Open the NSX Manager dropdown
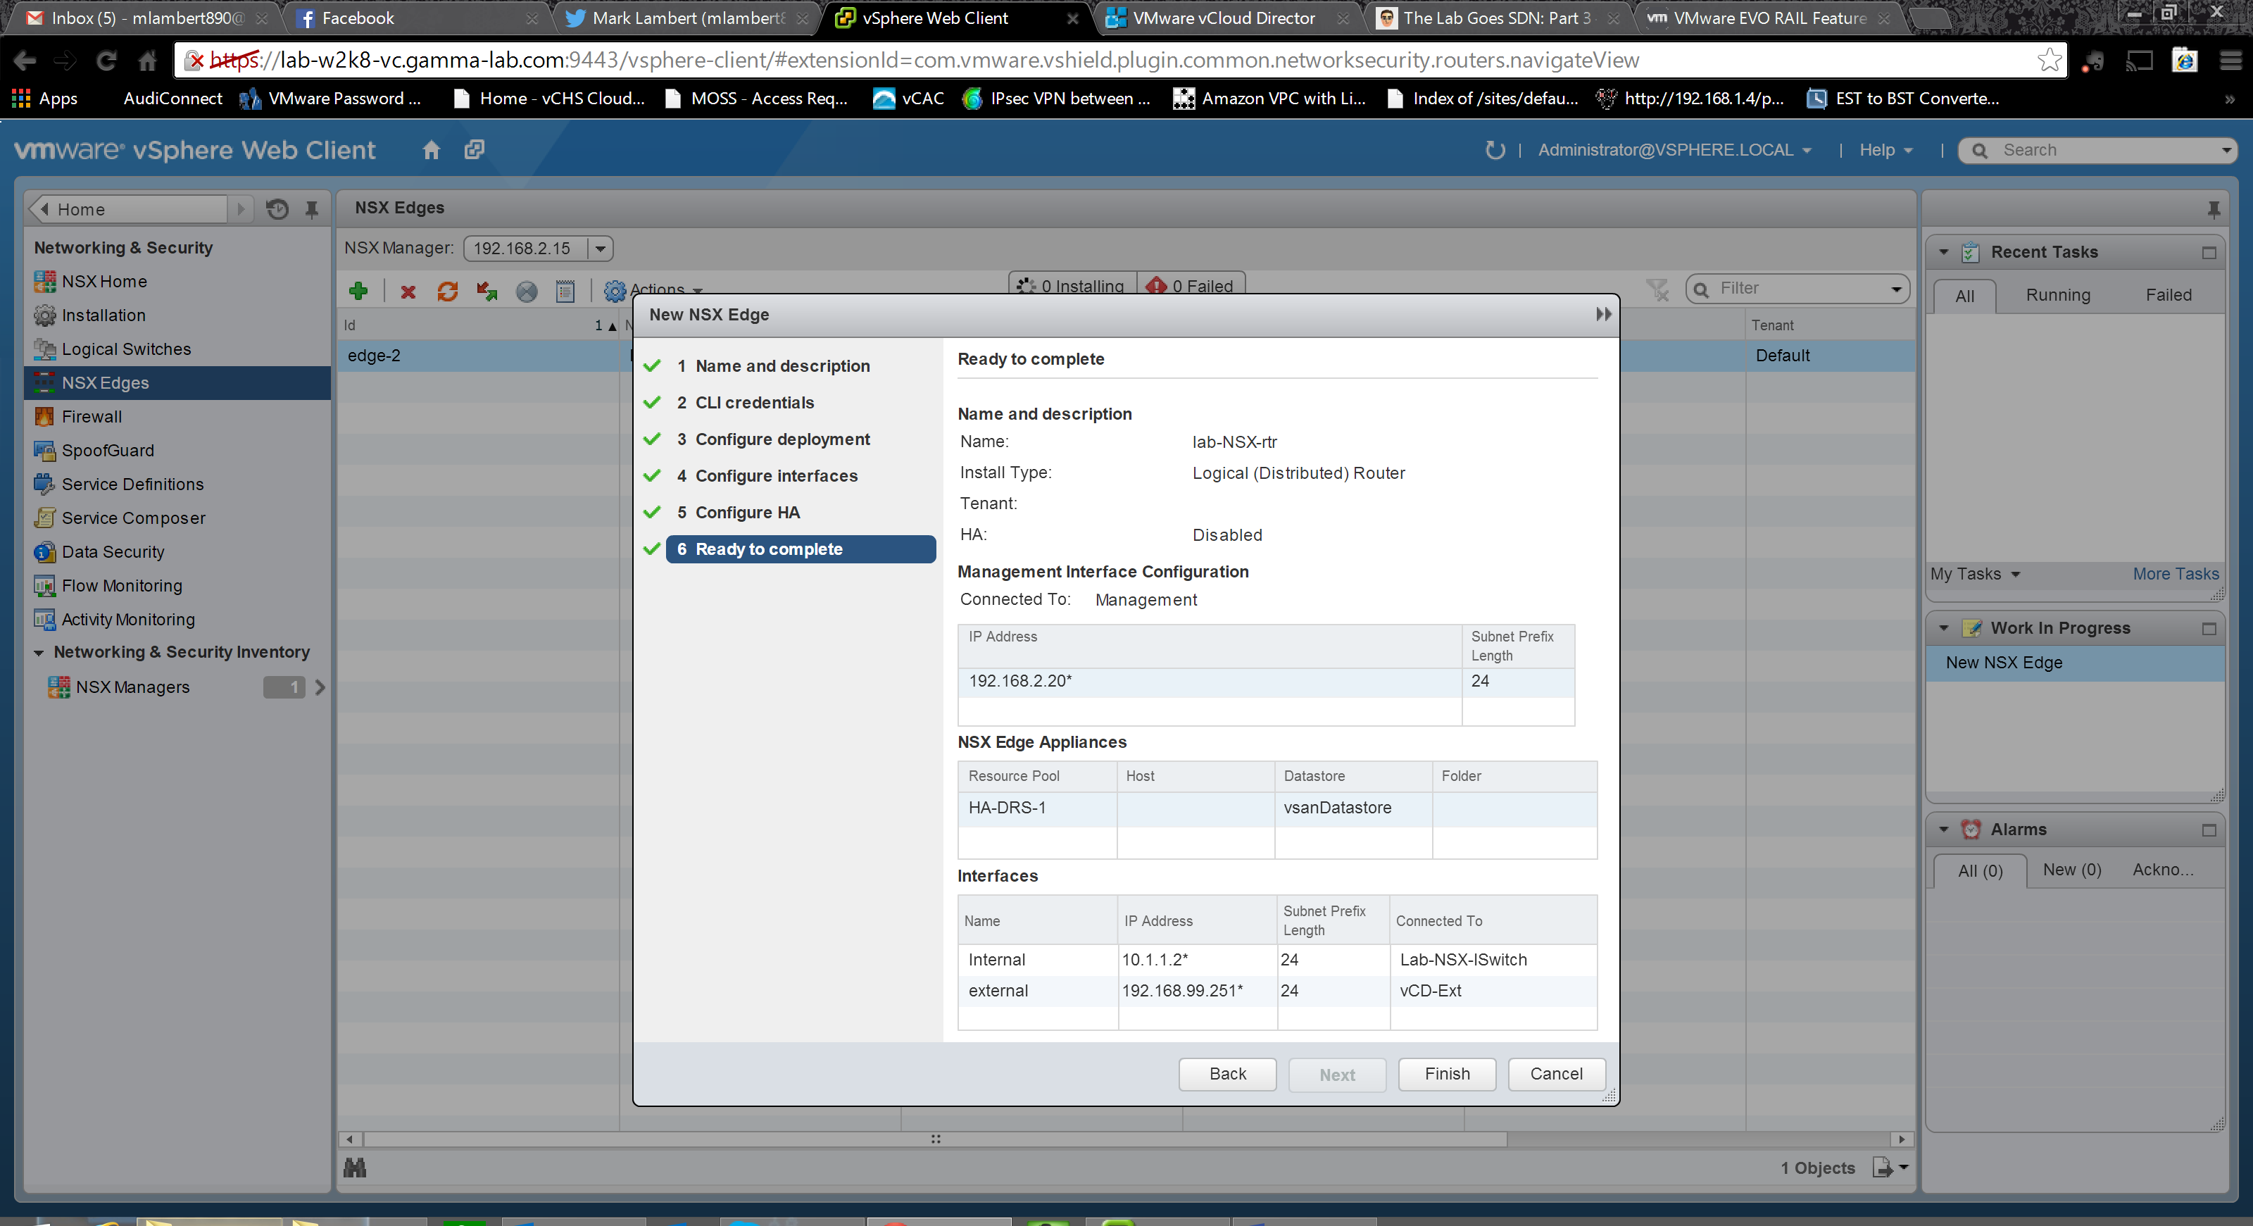This screenshot has height=1226, width=2253. (x=600, y=249)
